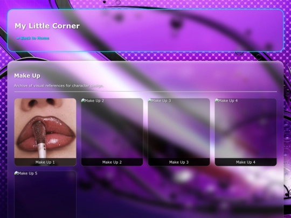Image resolution: width=291 pixels, height=218 pixels.
Task: Open the Make Up 5 gallery card
Action: point(45,194)
